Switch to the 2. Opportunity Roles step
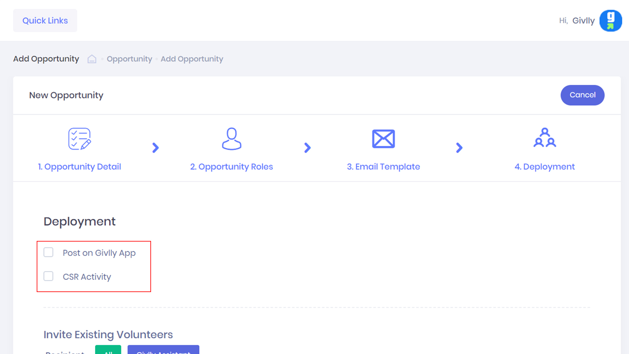The image size is (629, 354). (232, 167)
